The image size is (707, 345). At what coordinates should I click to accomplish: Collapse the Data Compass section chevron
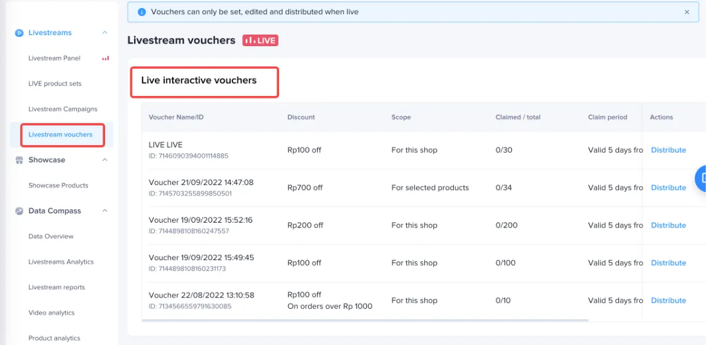tap(105, 210)
